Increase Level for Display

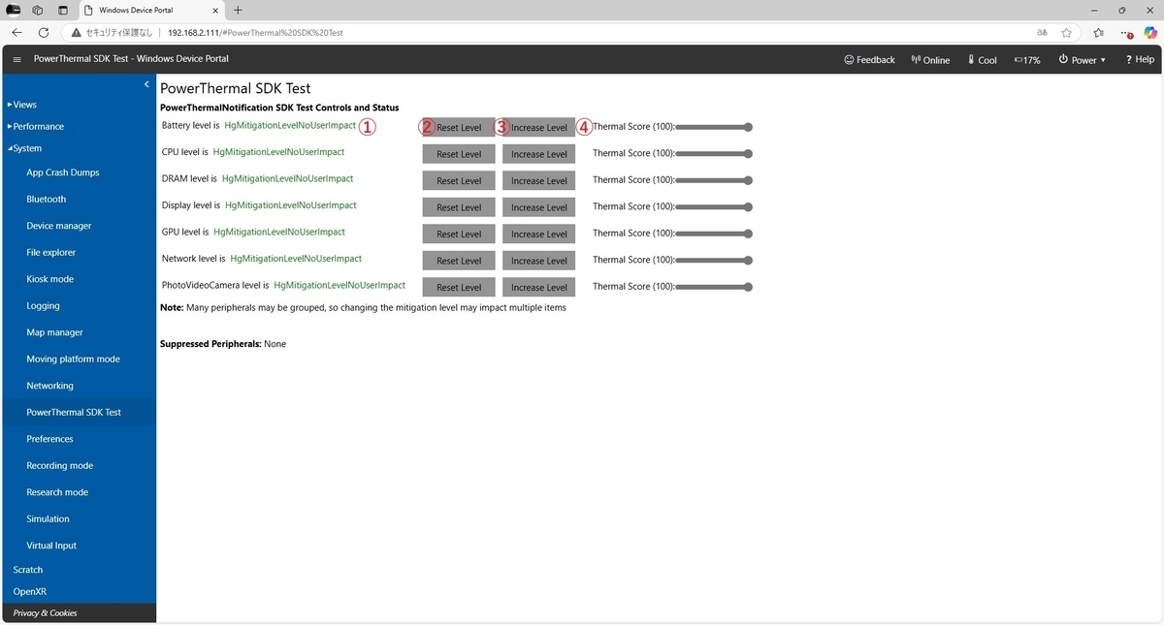pos(539,207)
